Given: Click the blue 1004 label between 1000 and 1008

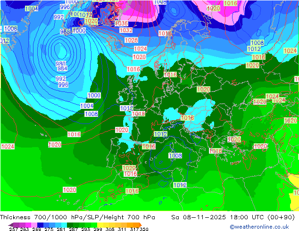Looking at the screenshot, I should pyautogui.click(x=87, y=106).
